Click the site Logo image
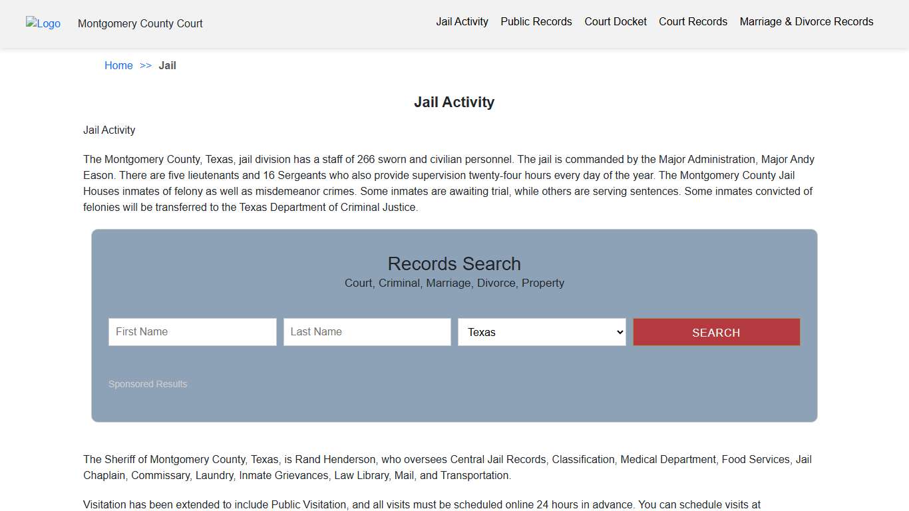 [x=43, y=23]
